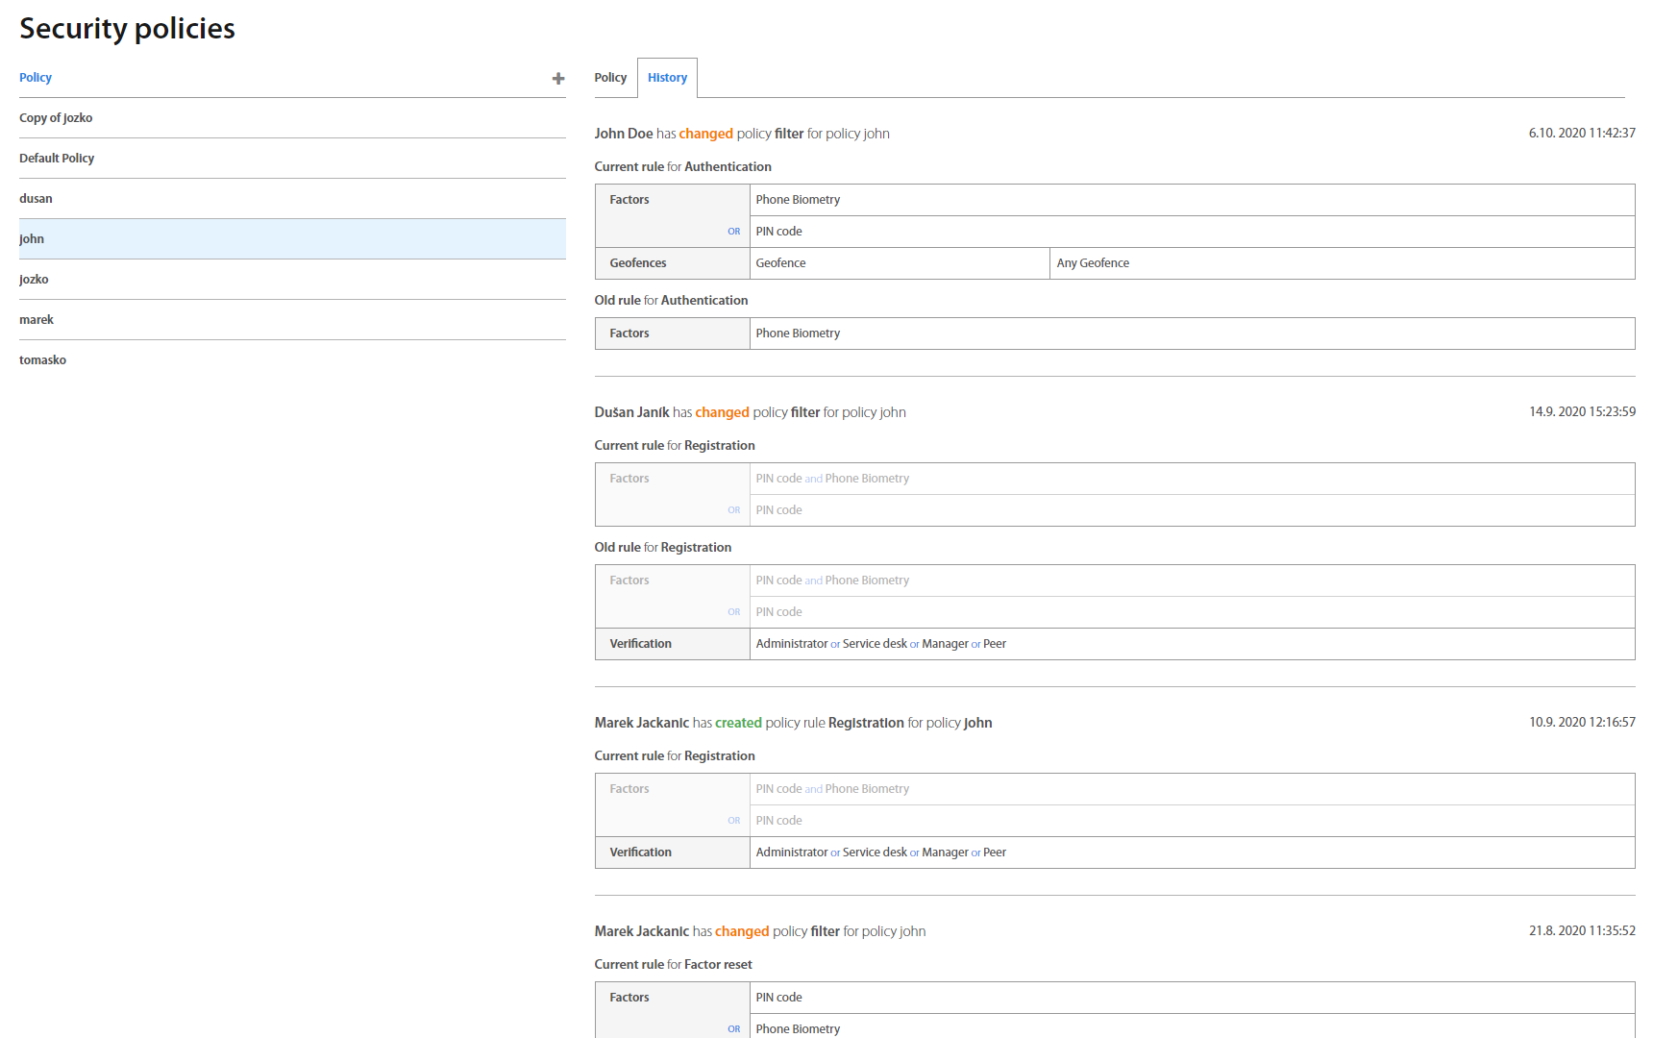Click Phone Biometry in Old rule Authentication
1653x1038 pixels.
[x=798, y=334]
